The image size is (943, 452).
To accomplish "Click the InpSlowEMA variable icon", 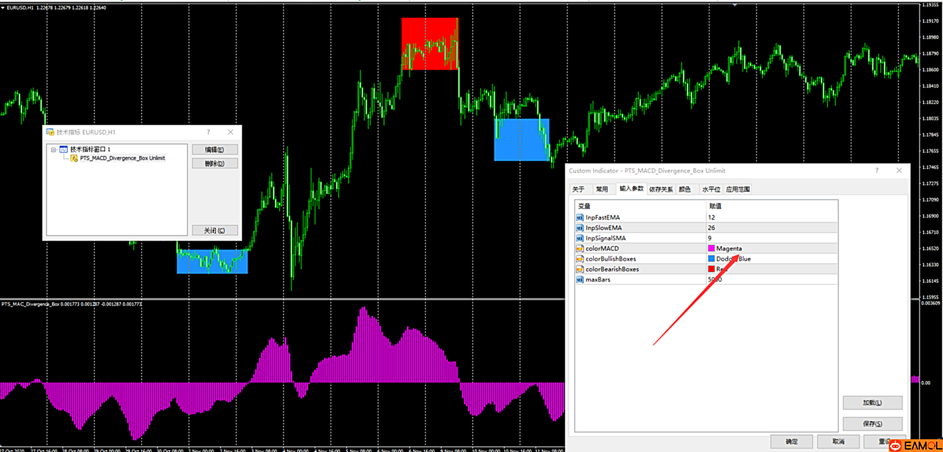I will [579, 228].
